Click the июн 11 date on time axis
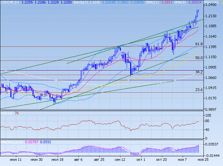Viewport: 223px width, 166px height. click(x=16, y=160)
